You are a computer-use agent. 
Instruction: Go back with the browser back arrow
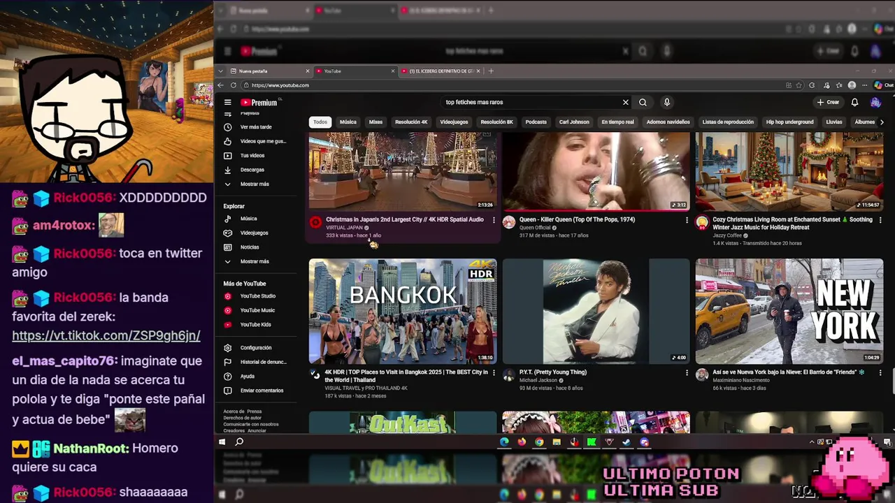221,85
